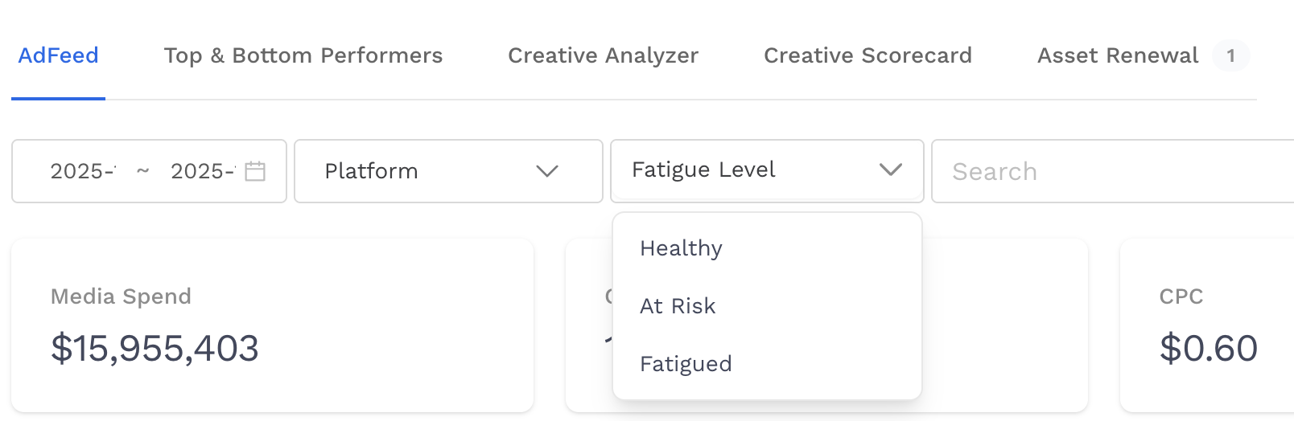1294x421 pixels.
Task: Click the $15,955,403 spend value
Action: (155, 348)
